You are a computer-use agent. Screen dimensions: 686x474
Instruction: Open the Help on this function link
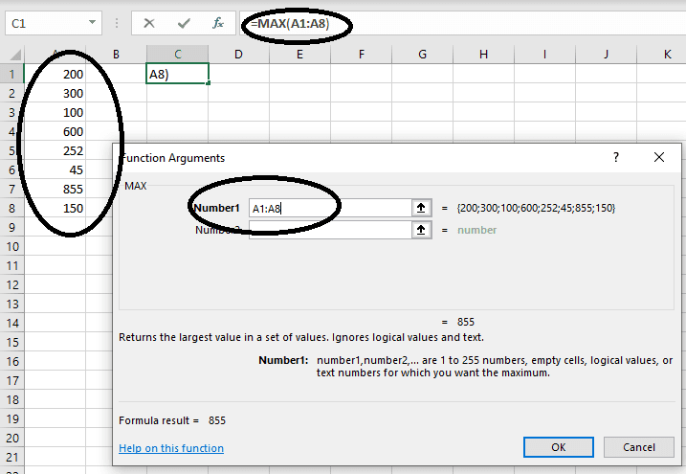coord(171,448)
